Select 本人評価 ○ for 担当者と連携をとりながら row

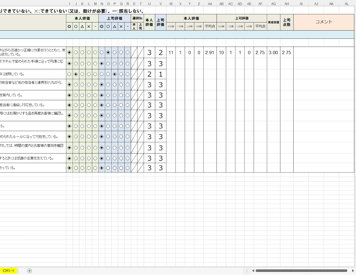point(76,84)
